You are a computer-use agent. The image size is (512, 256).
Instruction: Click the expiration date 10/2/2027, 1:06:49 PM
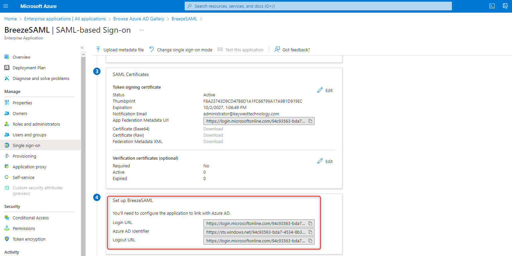coord(225,108)
